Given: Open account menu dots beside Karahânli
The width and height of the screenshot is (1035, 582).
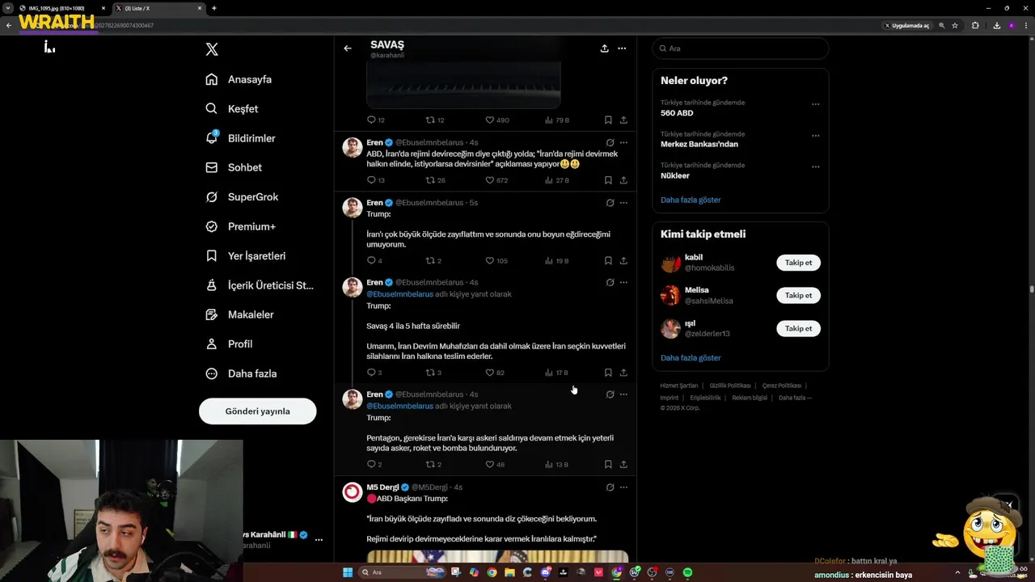Looking at the screenshot, I should tap(319, 539).
